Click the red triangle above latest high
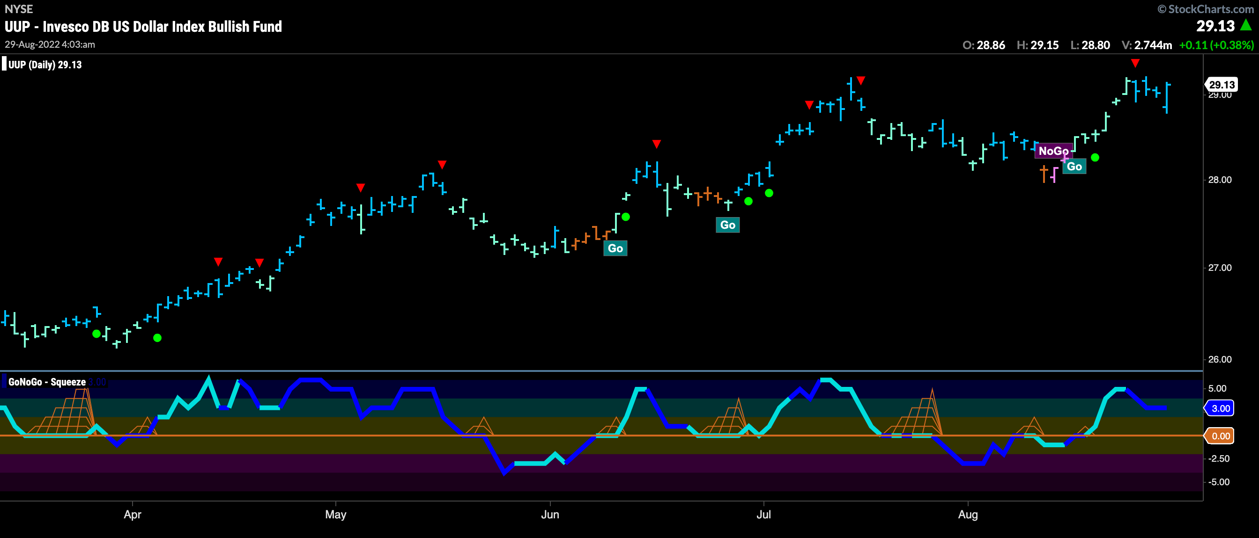Viewport: 1259px width, 538px height. click(x=1135, y=63)
